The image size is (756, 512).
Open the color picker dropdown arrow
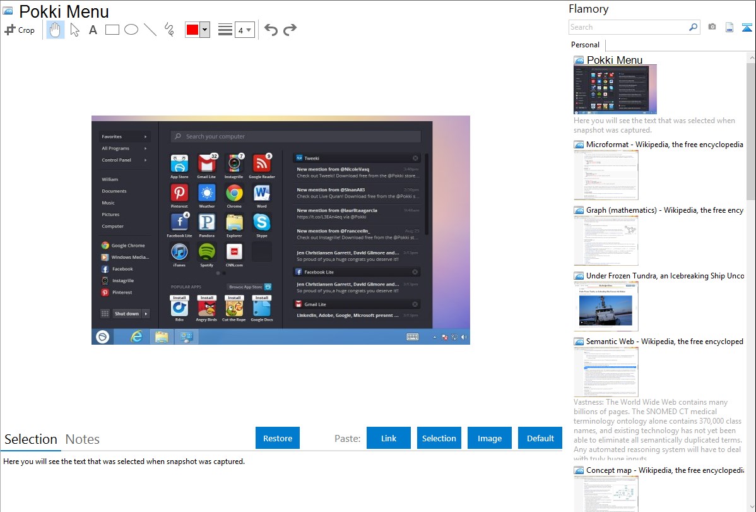pyautogui.click(x=204, y=30)
